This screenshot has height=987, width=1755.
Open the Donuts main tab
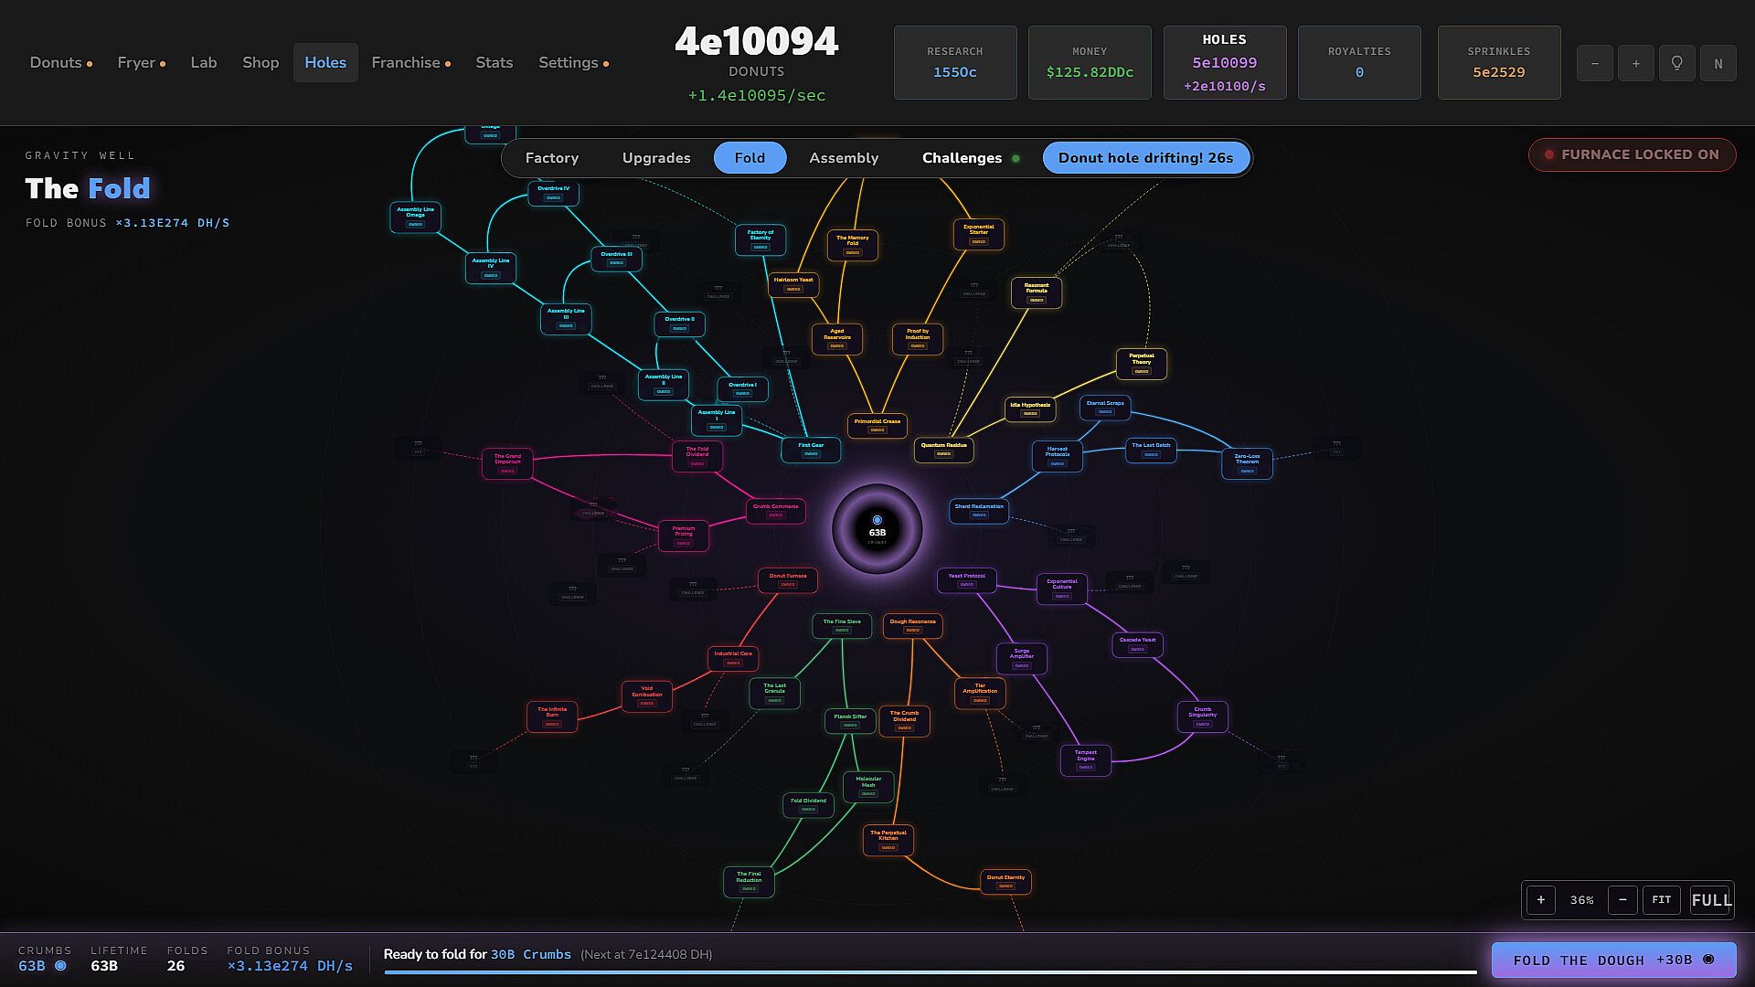pyautogui.click(x=60, y=62)
